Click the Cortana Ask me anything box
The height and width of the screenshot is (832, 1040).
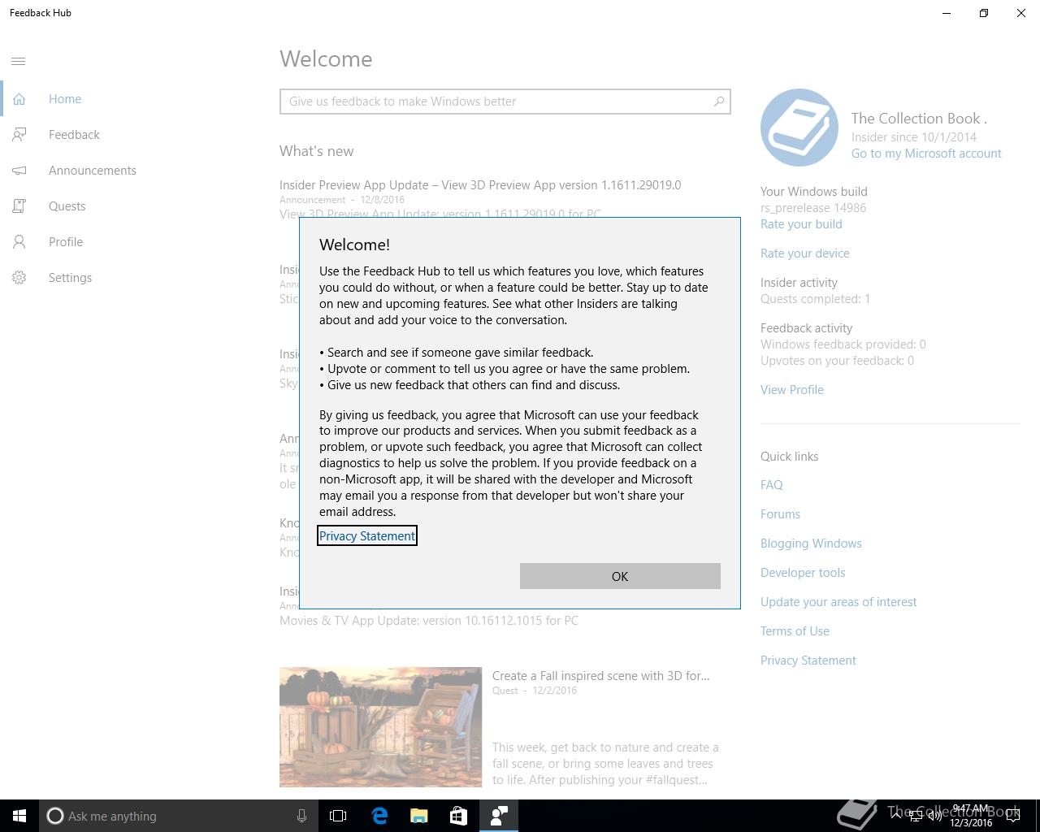(x=177, y=816)
